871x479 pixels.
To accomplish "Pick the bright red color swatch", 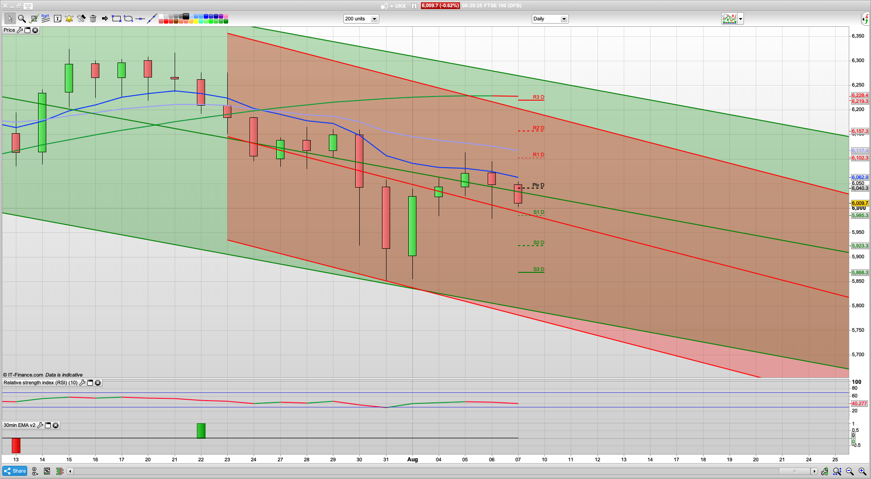I will [x=166, y=21].
